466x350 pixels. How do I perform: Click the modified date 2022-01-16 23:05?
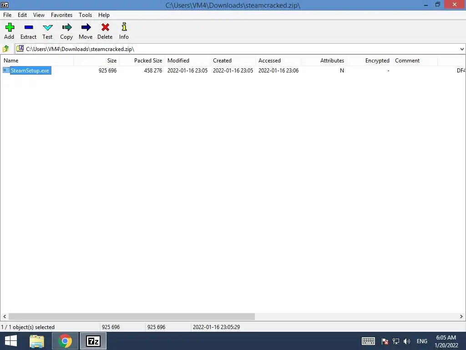click(x=187, y=71)
